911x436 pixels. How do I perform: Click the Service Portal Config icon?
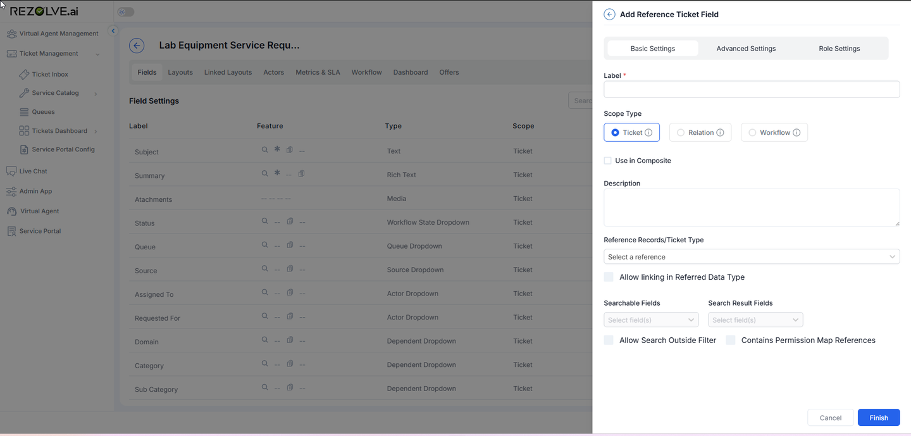coord(24,149)
